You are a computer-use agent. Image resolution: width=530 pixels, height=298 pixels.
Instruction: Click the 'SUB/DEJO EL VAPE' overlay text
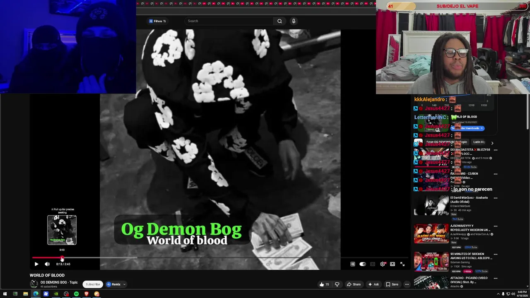pos(457,6)
